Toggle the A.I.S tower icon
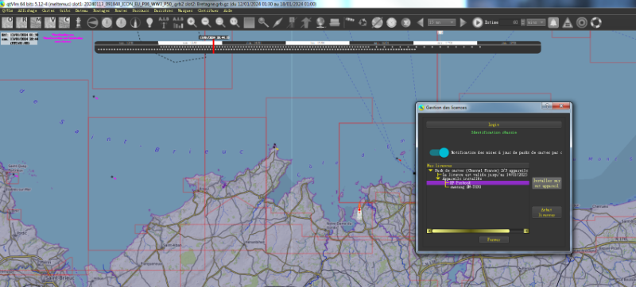The width and height of the screenshot is (636, 287). point(164,22)
